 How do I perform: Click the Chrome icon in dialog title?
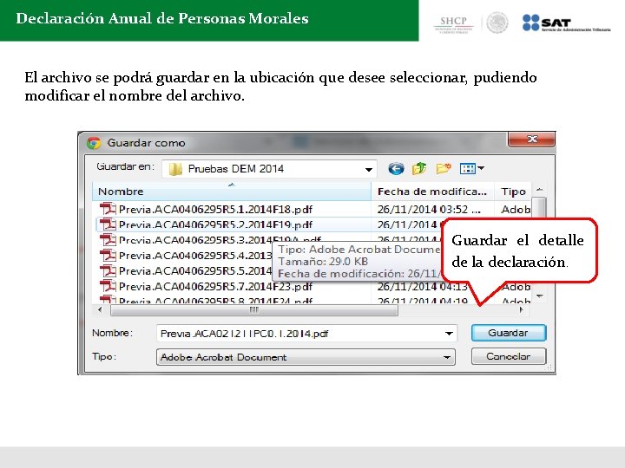coord(94,143)
